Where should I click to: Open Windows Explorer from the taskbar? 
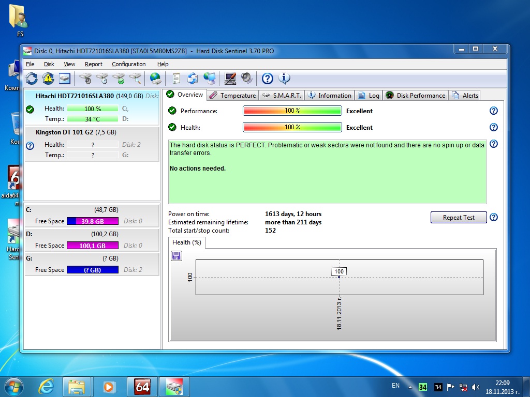(x=77, y=387)
